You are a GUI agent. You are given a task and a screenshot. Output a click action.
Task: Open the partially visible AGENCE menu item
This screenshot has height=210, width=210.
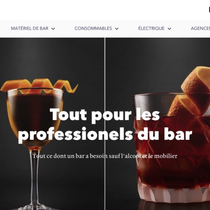pyautogui.click(x=200, y=28)
